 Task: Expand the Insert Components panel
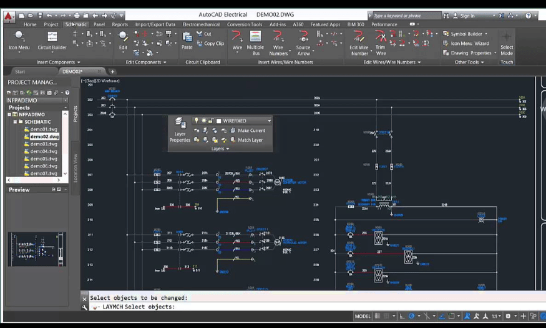tap(59, 62)
